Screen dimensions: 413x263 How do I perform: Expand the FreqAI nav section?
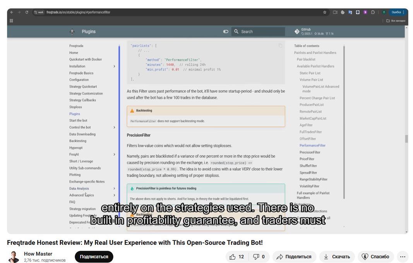coord(114,155)
